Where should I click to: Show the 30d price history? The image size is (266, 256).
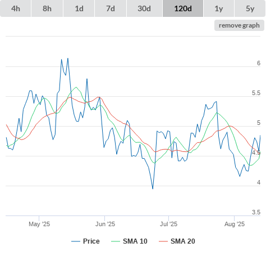[x=144, y=8]
